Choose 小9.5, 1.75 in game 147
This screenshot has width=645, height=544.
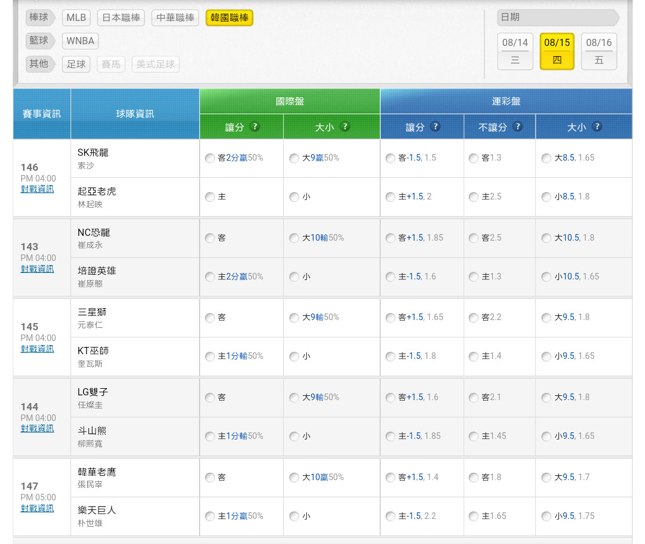(546, 517)
